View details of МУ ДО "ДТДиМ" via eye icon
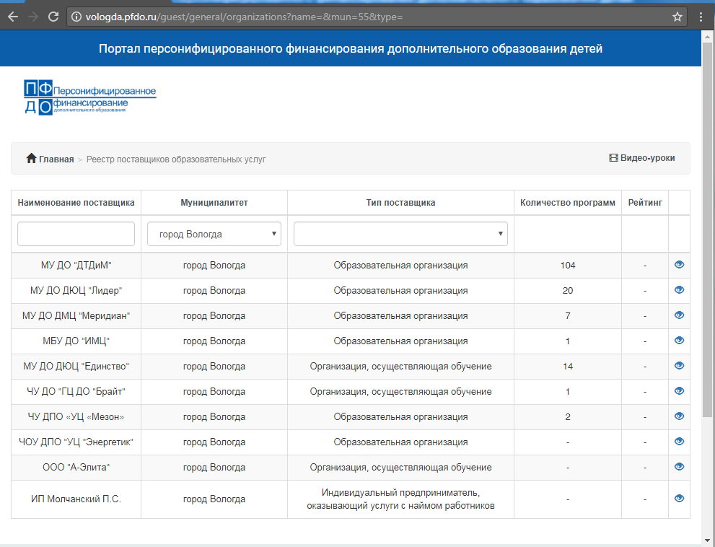715x547 pixels. (x=679, y=265)
